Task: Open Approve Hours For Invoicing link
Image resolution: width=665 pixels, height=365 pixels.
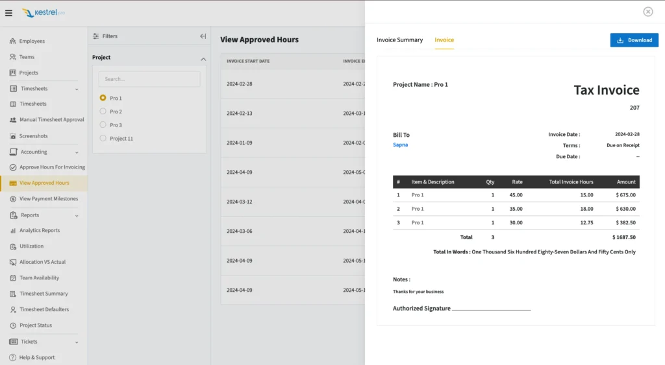Action: 52,167
